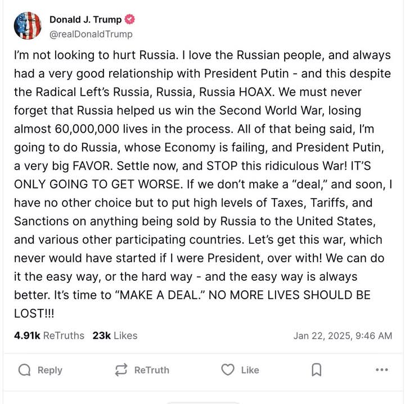Open the three-dot more options menu
405x404 pixels.
point(381,370)
